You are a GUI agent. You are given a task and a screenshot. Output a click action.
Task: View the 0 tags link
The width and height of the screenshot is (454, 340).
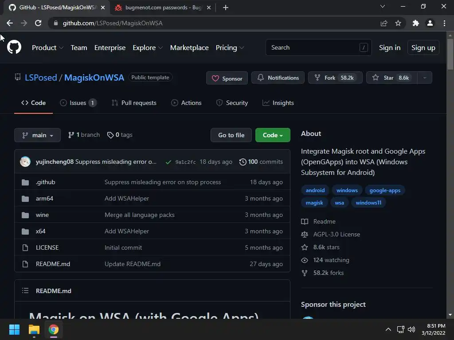pyautogui.click(x=120, y=135)
